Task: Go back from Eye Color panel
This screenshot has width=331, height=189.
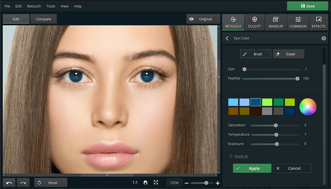Action: (x=227, y=38)
